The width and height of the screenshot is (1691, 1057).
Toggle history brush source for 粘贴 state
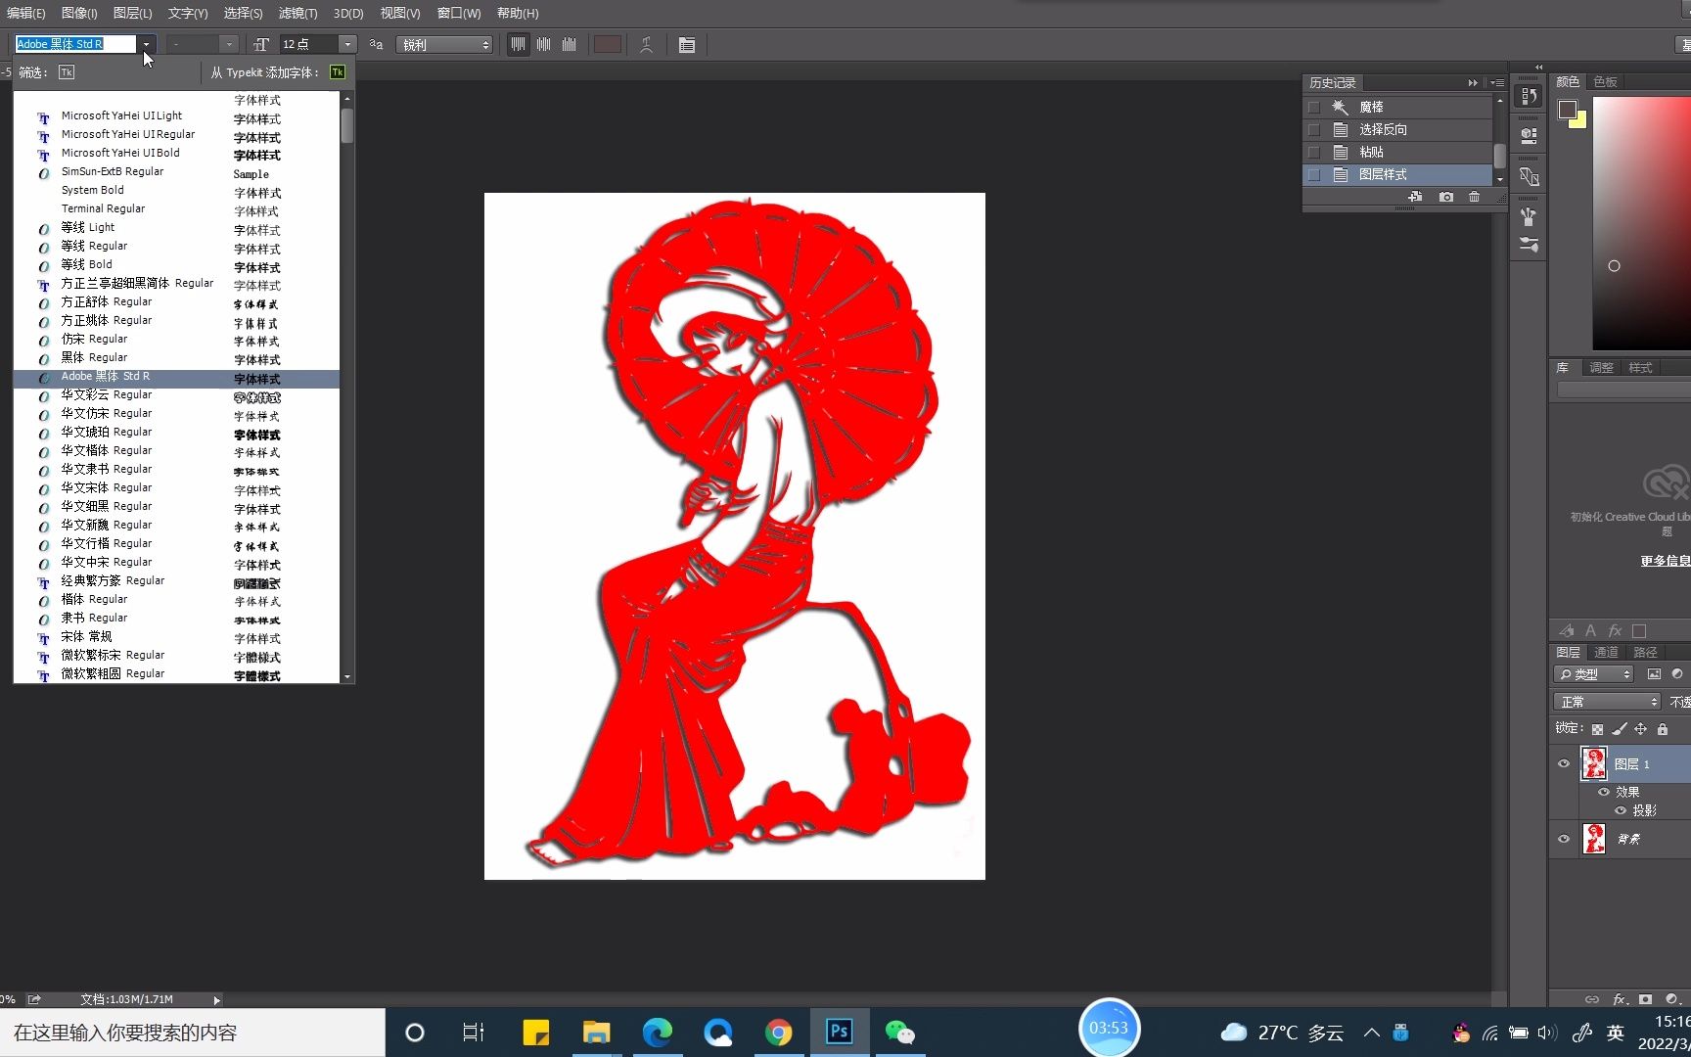(1314, 152)
